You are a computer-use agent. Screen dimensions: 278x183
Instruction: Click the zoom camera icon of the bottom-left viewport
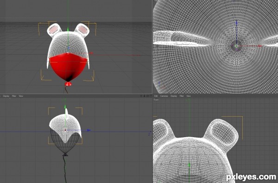(x=144, y=96)
